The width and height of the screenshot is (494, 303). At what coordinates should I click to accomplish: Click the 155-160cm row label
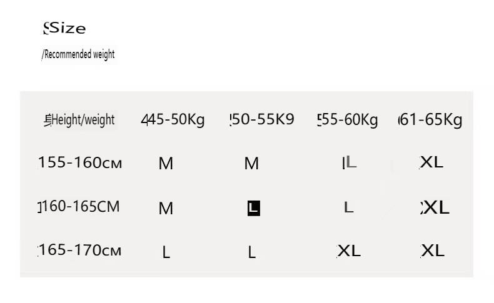[x=80, y=163]
